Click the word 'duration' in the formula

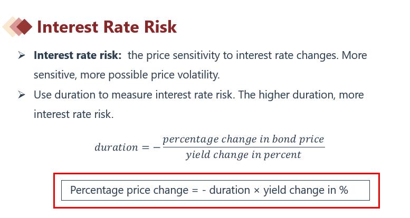tap(117, 147)
